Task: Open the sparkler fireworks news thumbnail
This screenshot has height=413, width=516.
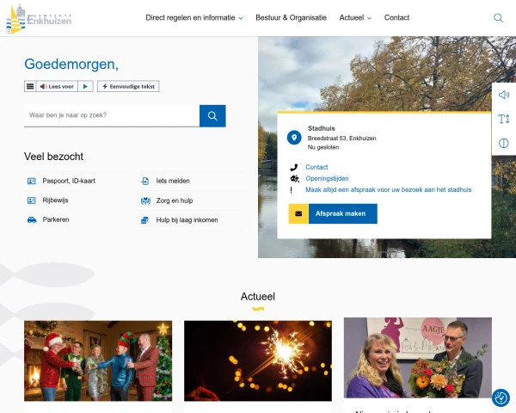Action: click(x=258, y=361)
